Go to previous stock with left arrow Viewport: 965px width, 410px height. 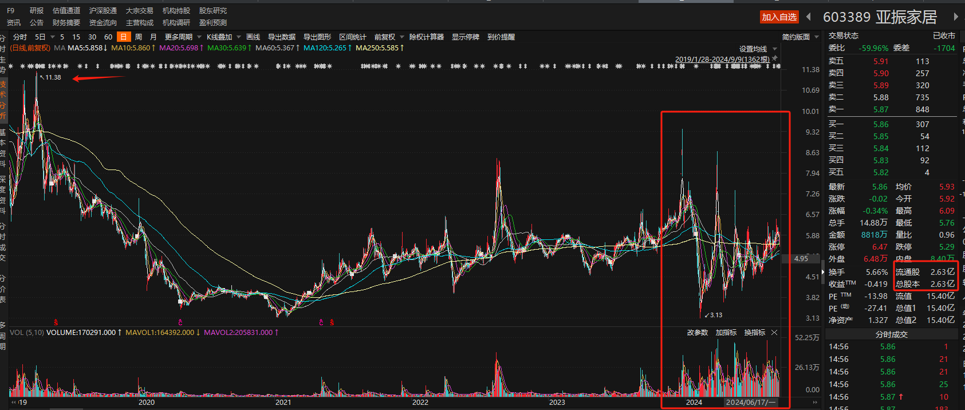[809, 17]
